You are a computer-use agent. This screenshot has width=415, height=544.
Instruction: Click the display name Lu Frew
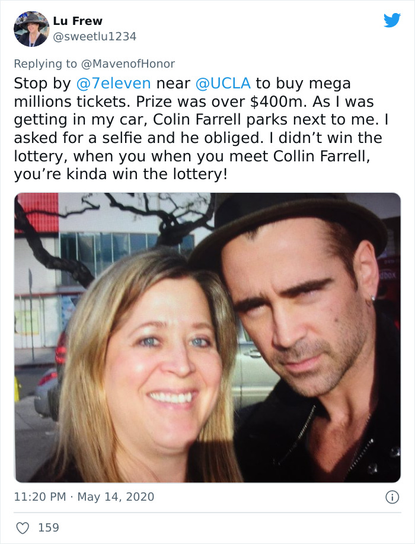tap(78, 21)
